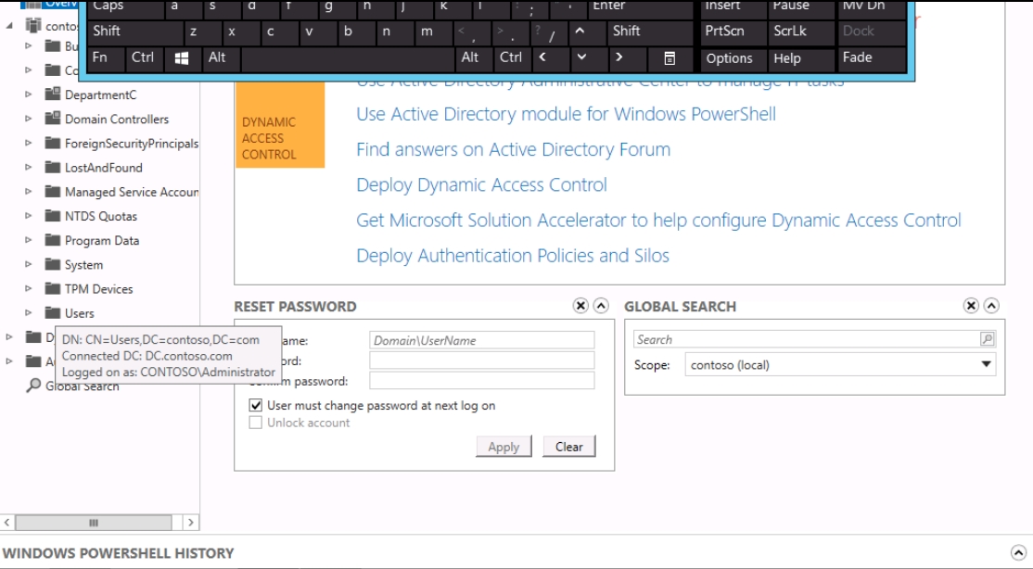Image resolution: width=1033 pixels, height=569 pixels.
Task: Expand the Windows PowerShell History pane
Action: point(1018,553)
